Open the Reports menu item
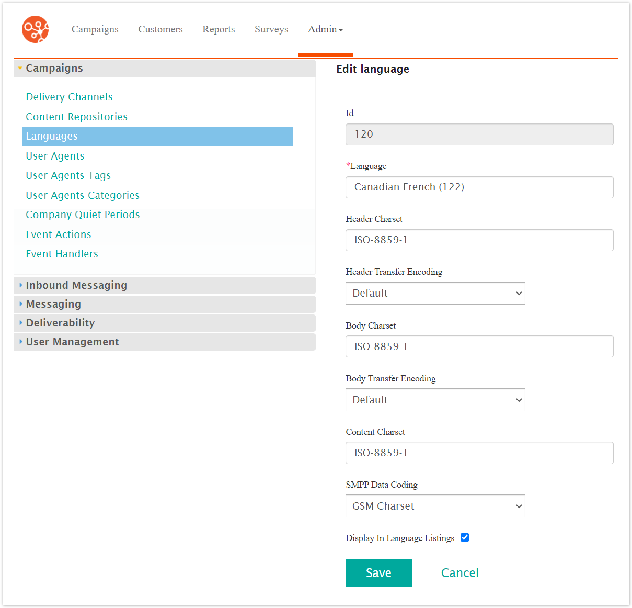The height and width of the screenshot is (608, 632). [x=219, y=29]
